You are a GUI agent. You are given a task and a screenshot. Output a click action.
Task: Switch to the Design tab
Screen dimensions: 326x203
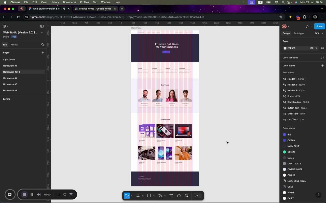click(x=286, y=33)
